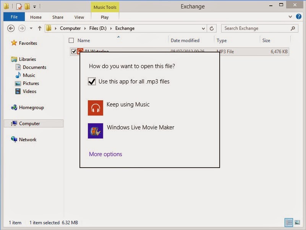Screen dimensions: 306x230
Task: Click the search magnifier icon
Action: 293,29
